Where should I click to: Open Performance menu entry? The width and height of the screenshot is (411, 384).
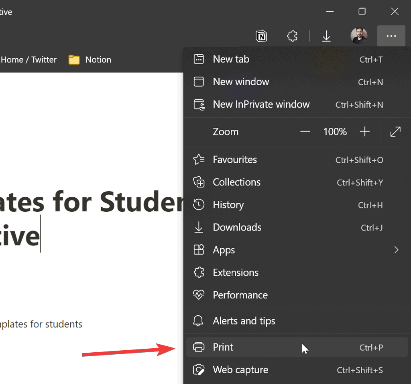(x=240, y=295)
